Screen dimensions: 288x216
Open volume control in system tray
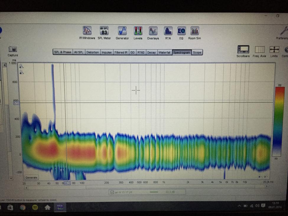pyautogui.click(x=257, y=206)
